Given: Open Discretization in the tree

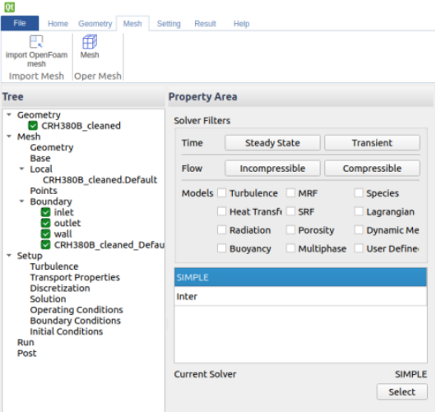Looking at the screenshot, I should [60, 289].
